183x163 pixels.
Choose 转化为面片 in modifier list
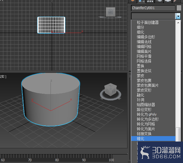pos(146,129)
